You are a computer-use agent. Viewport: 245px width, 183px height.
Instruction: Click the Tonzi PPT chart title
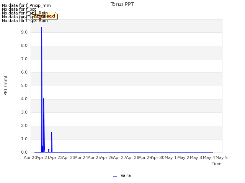coord(122,4)
